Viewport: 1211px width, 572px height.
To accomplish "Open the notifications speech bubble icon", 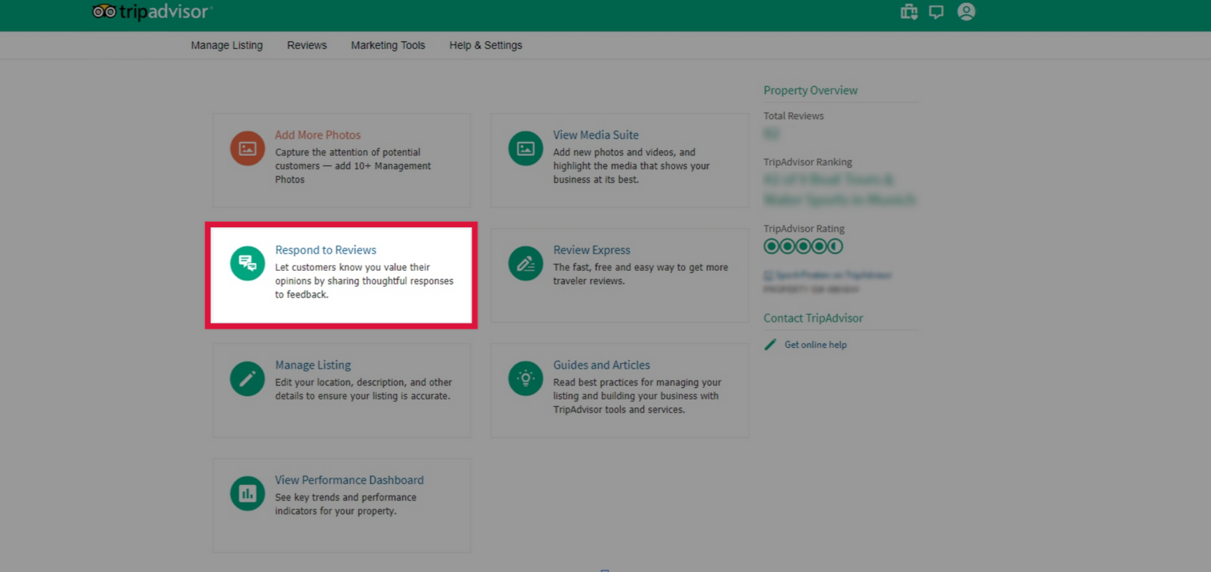I will tap(935, 12).
